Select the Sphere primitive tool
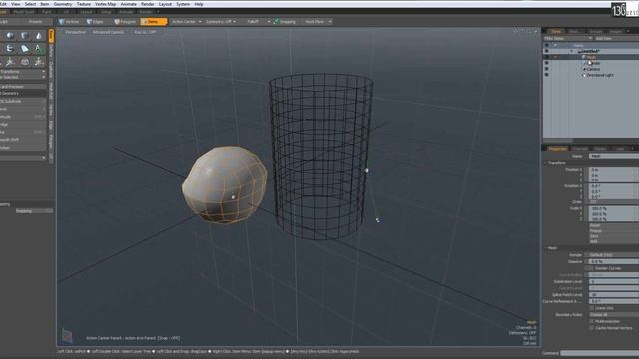Screen dimensions: 639x359 pyautogui.click(x=10, y=36)
